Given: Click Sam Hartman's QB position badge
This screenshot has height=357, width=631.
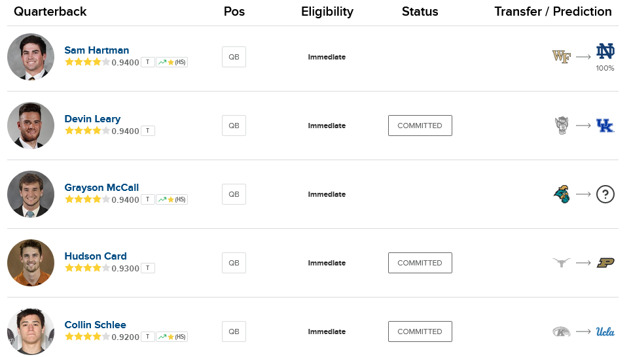Looking at the screenshot, I should (x=234, y=57).
